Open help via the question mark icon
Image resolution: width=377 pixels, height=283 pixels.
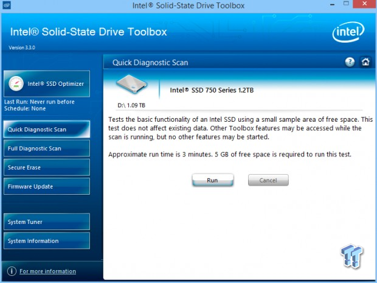click(350, 62)
